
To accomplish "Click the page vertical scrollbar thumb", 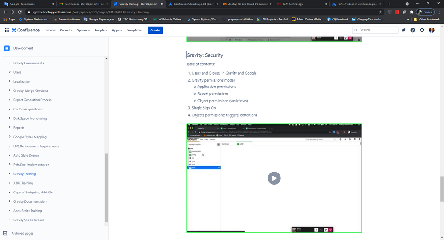I will pyautogui.click(x=442, y=189).
